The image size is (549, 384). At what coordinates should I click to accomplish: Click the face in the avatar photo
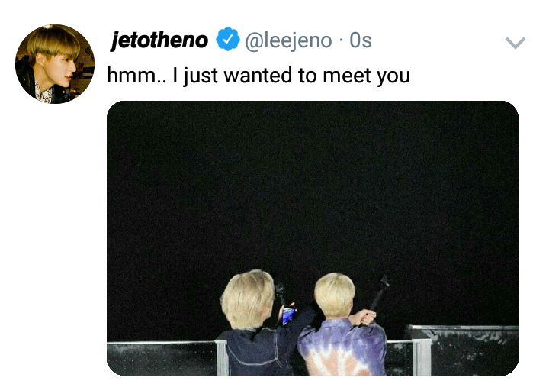pyautogui.click(x=61, y=70)
